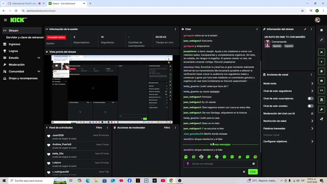
Task: Toggle the channel actions camera widget icon
Action: coord(321,100)
